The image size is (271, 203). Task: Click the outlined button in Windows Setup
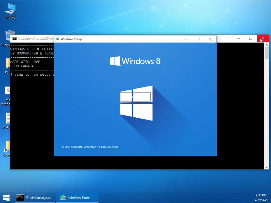pos(135,97)
